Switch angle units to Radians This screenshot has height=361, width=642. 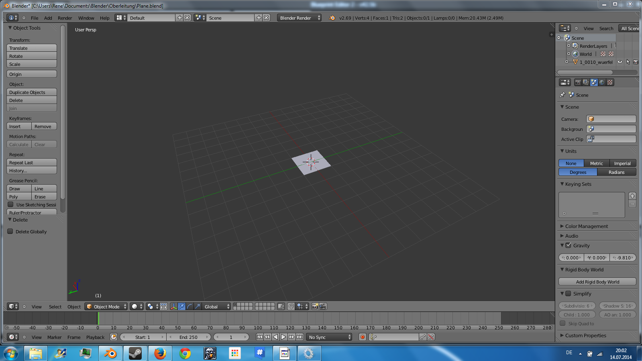(617, 172)
